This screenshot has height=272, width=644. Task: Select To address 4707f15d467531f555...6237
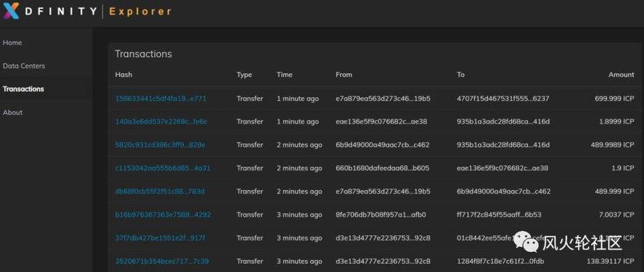click(503, 99)
